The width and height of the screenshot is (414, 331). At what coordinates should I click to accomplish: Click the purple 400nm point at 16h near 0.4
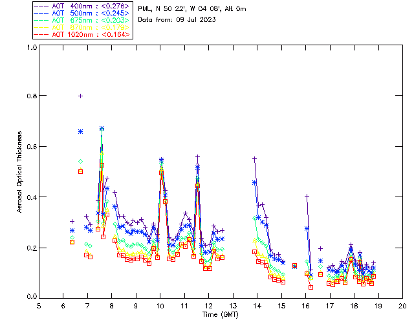307,196
